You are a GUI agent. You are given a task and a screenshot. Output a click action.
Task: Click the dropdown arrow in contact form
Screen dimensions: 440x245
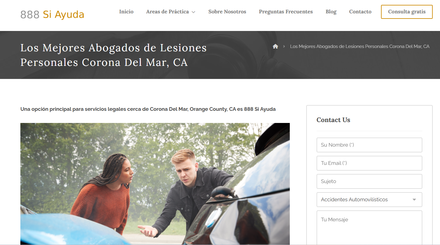414,200
